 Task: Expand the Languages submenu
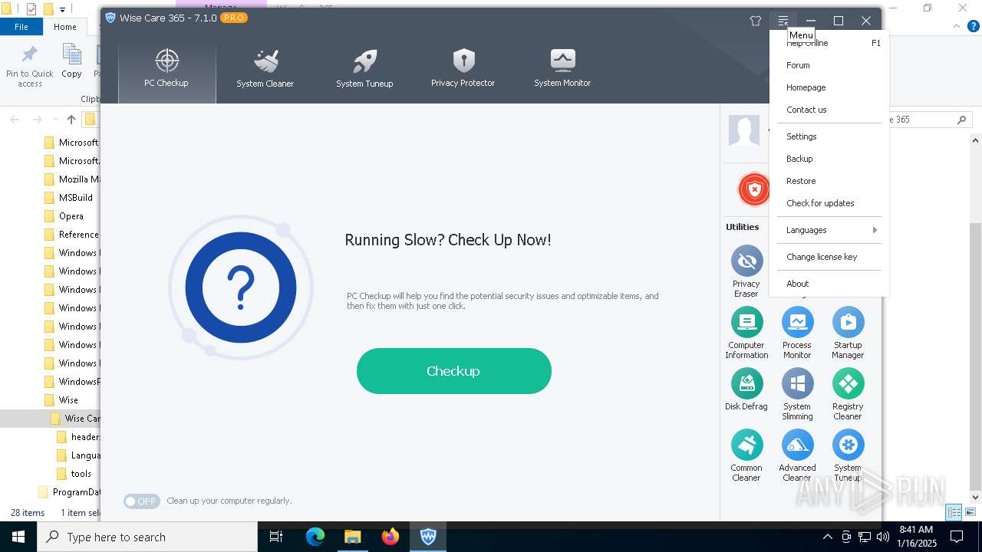pos(829,230)
